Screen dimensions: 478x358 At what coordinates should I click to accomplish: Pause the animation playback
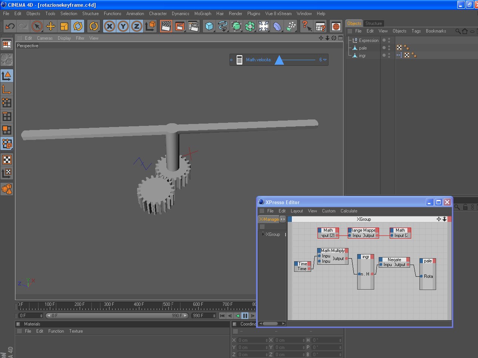[245, 316]
